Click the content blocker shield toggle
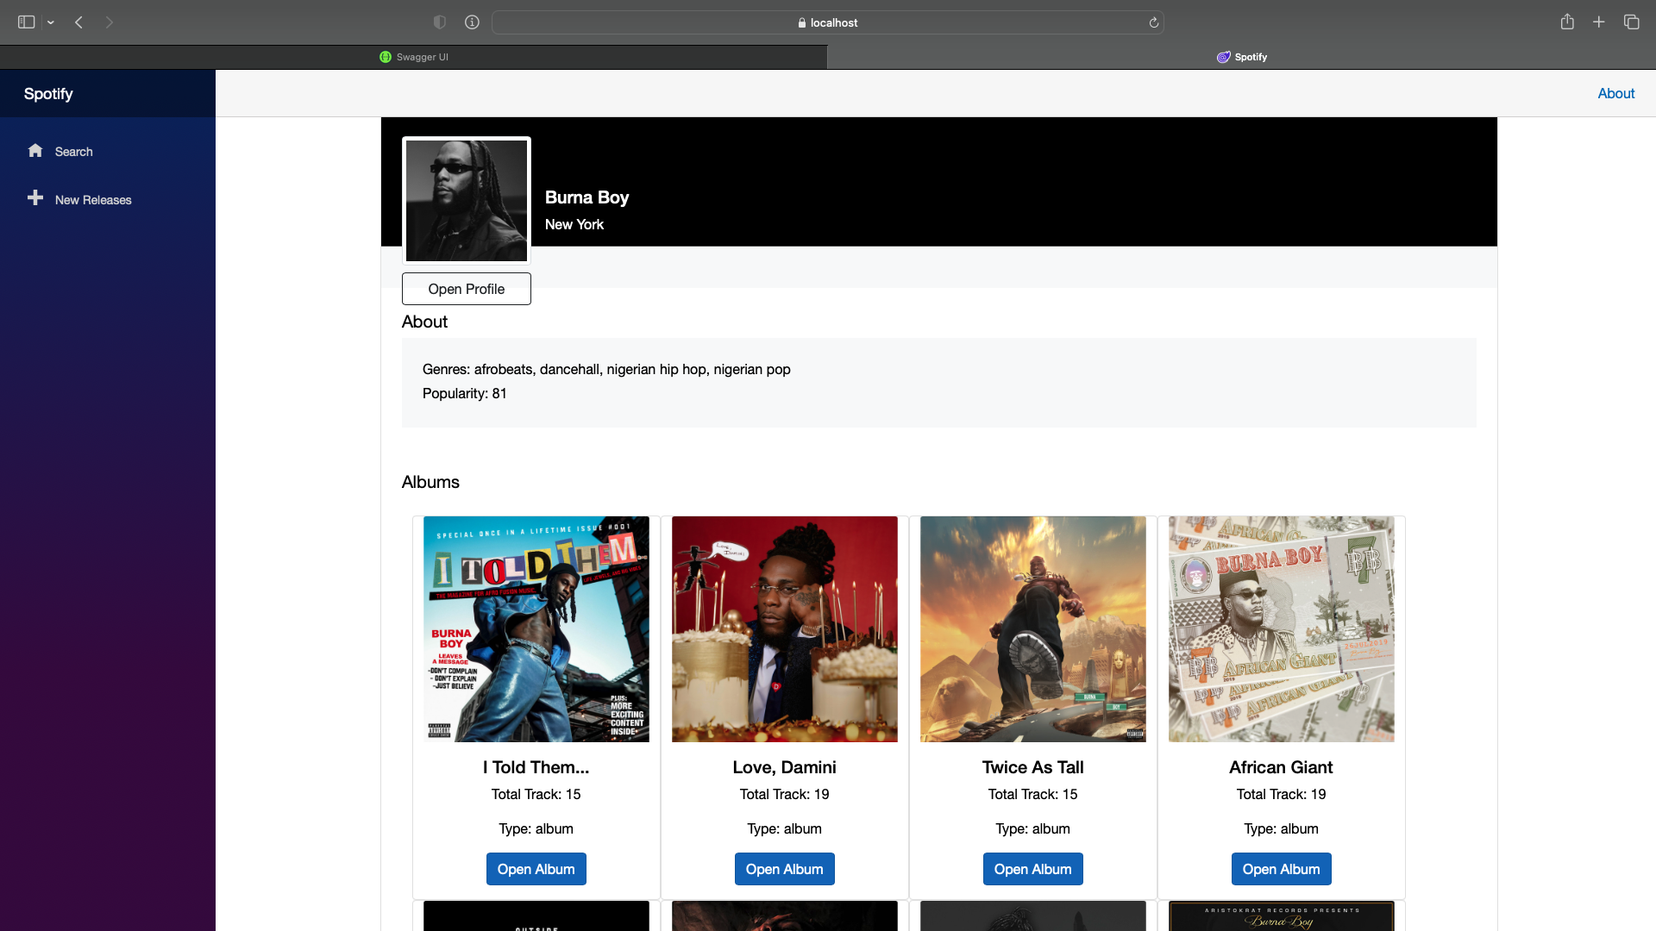 [x=439, y=22]
